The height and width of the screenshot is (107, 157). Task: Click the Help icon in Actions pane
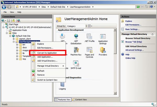point(123,54)
